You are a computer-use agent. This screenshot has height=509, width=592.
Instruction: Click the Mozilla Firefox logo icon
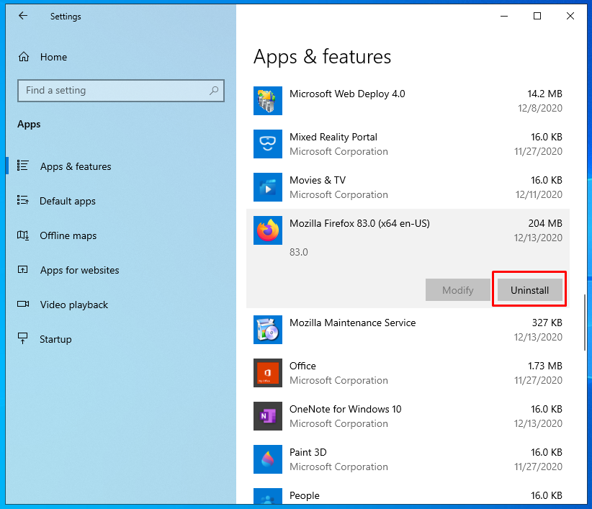[x=268, y=230]
